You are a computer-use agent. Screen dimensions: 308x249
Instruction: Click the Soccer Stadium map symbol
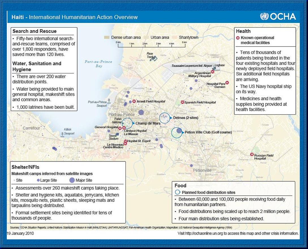[117, 134]
